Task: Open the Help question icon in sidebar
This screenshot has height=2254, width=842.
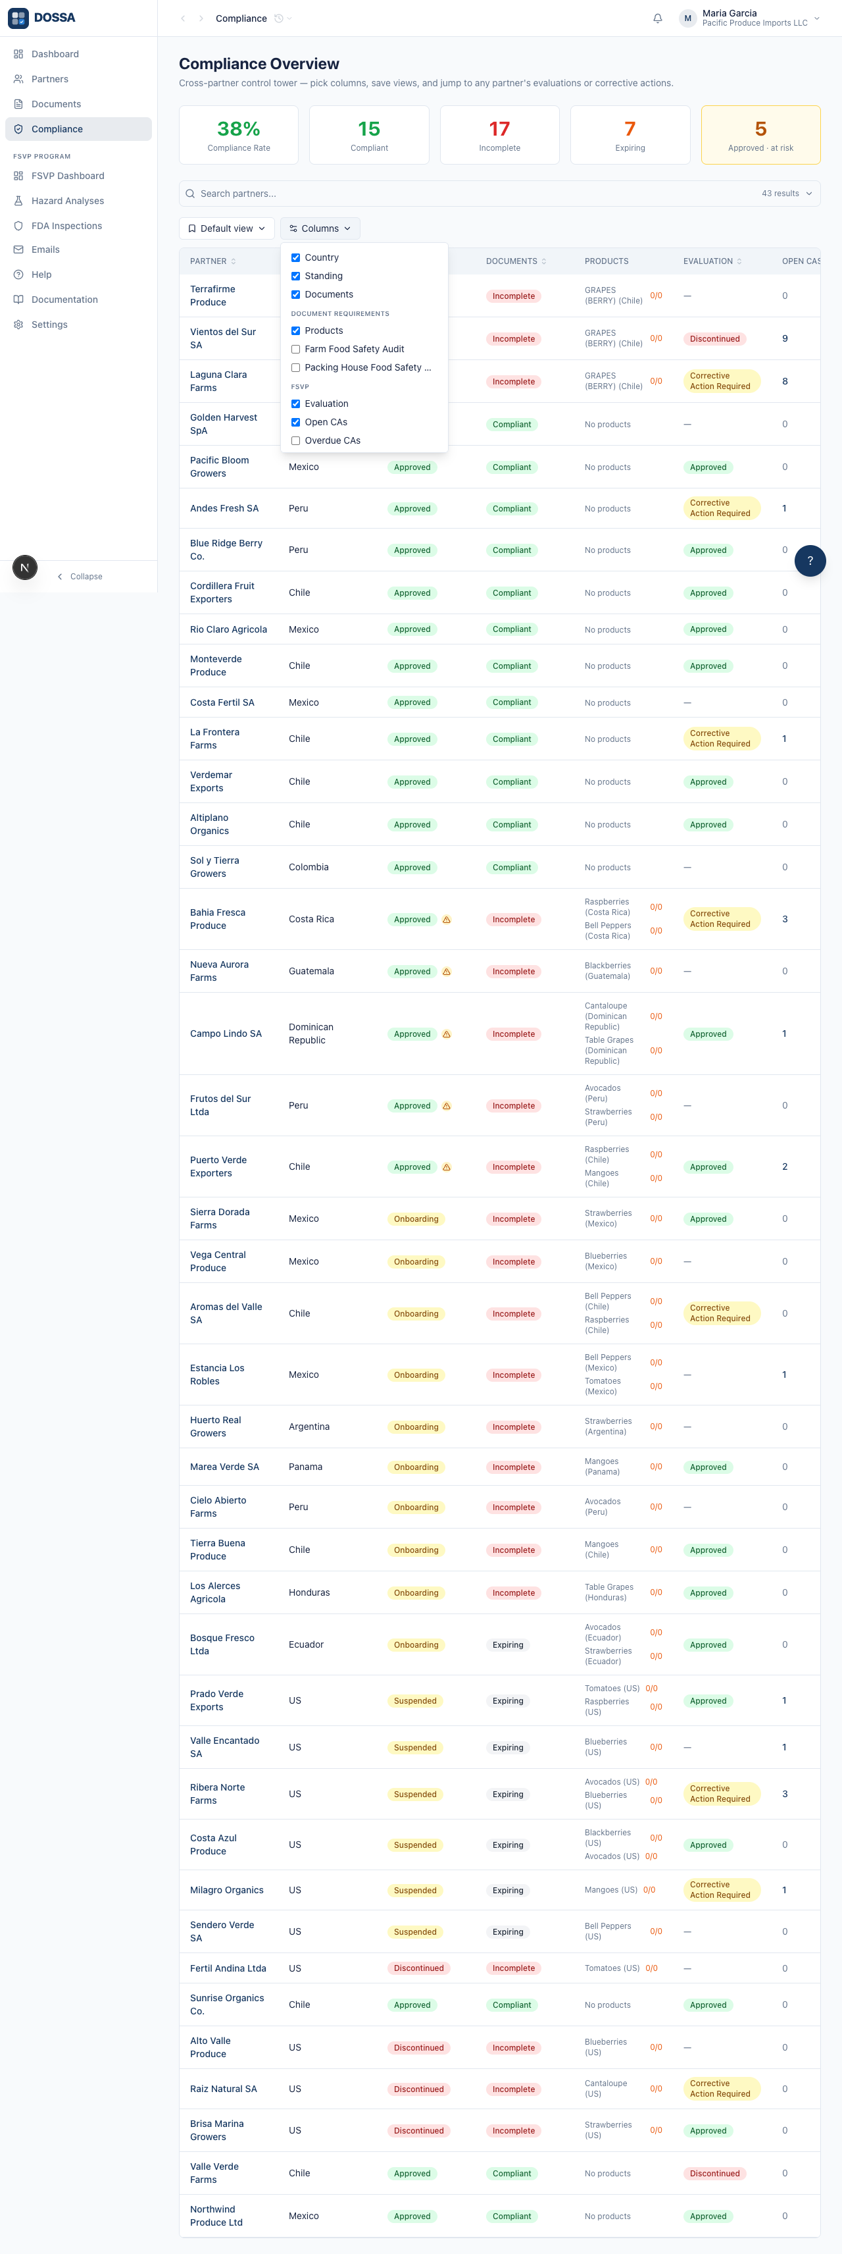Action: click(x=18, y=275)
